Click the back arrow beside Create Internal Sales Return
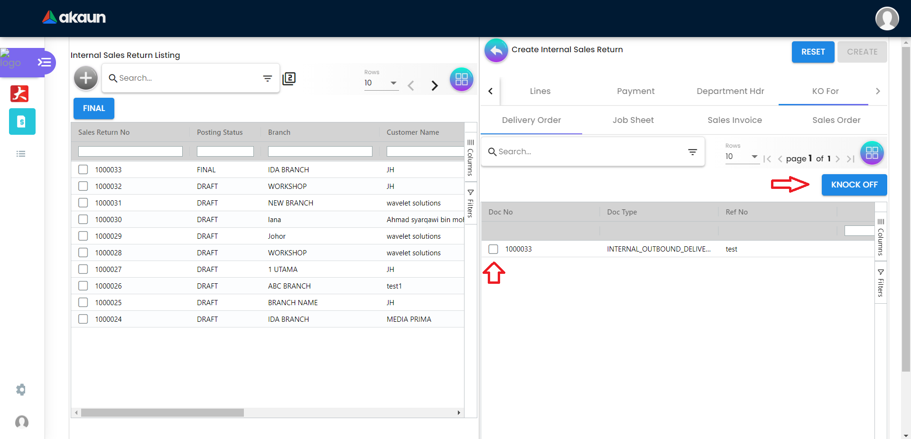The height and width of the screenshot is (439, 911). point(496,50)
